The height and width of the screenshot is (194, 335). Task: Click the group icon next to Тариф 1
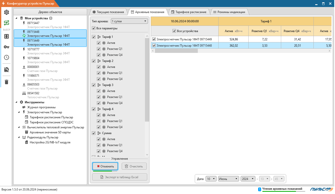[x=99, y=37]
